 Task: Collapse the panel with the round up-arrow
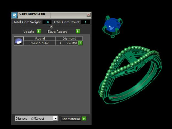(x=51, y=27)
